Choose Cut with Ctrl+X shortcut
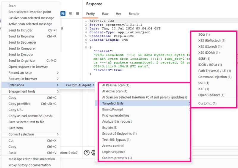 tap(31, 141)
